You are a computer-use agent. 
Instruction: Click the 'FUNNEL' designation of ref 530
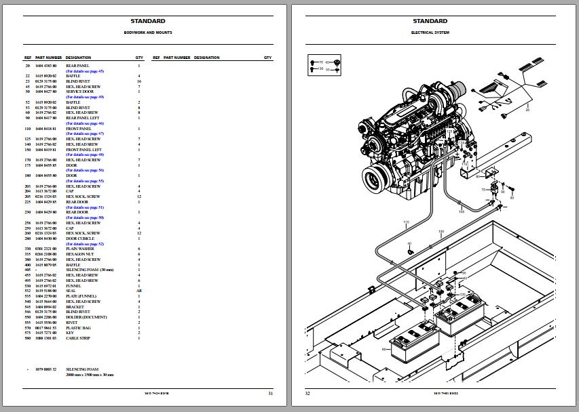tap(73, 286)
